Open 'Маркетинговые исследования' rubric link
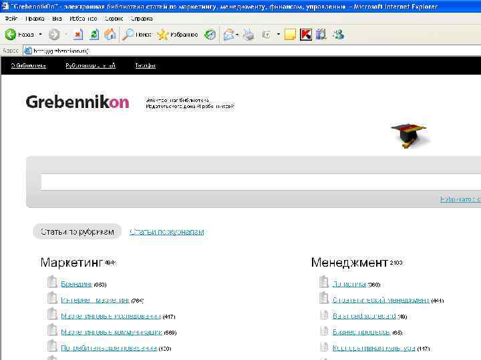The width and height of the screenshot is (481, 360). 111,316
